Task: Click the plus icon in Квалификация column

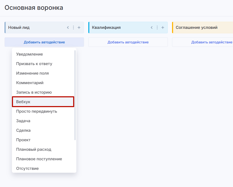Action: pyautogui.click(x=163, y=28)
